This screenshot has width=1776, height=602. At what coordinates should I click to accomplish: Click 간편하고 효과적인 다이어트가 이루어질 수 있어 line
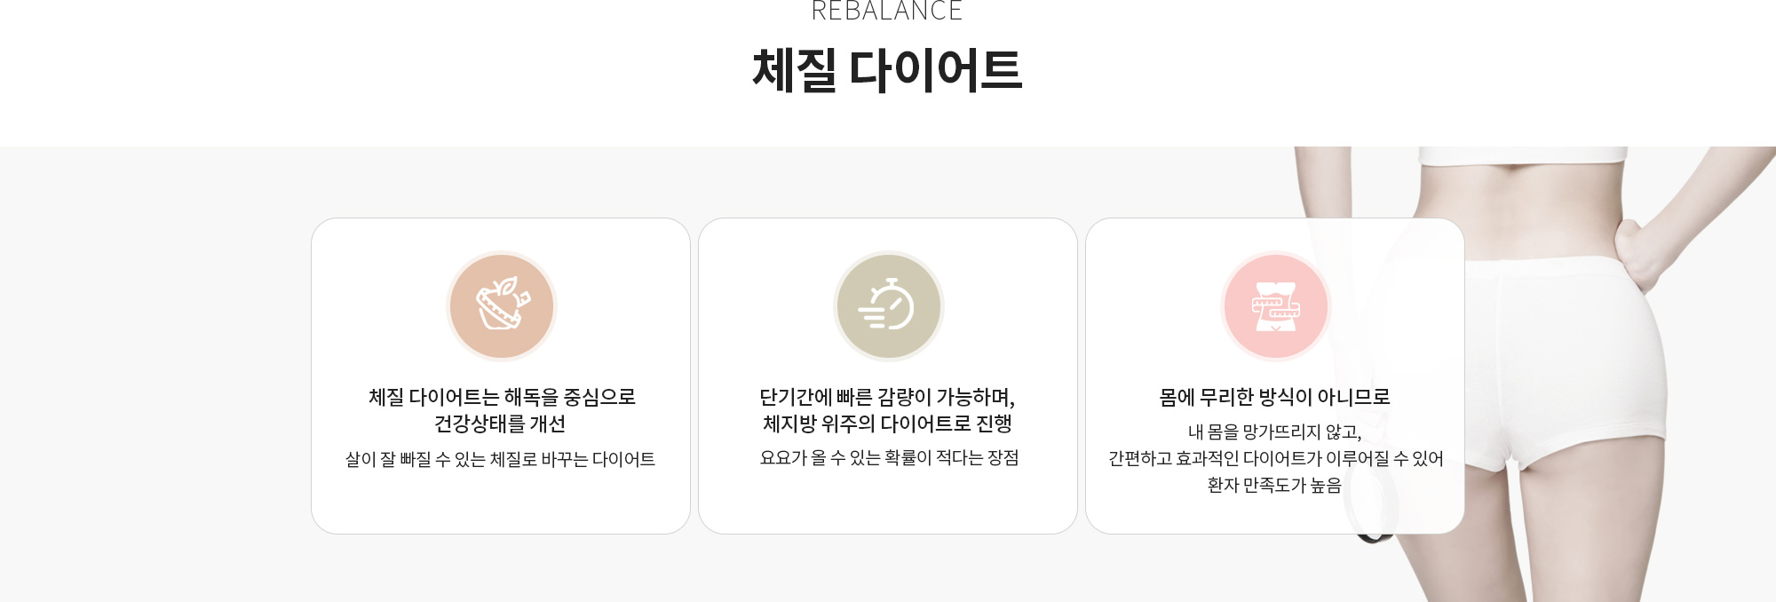[1275, 459]
